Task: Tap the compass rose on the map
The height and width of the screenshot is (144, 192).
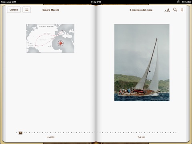Action: click(60, 43)
